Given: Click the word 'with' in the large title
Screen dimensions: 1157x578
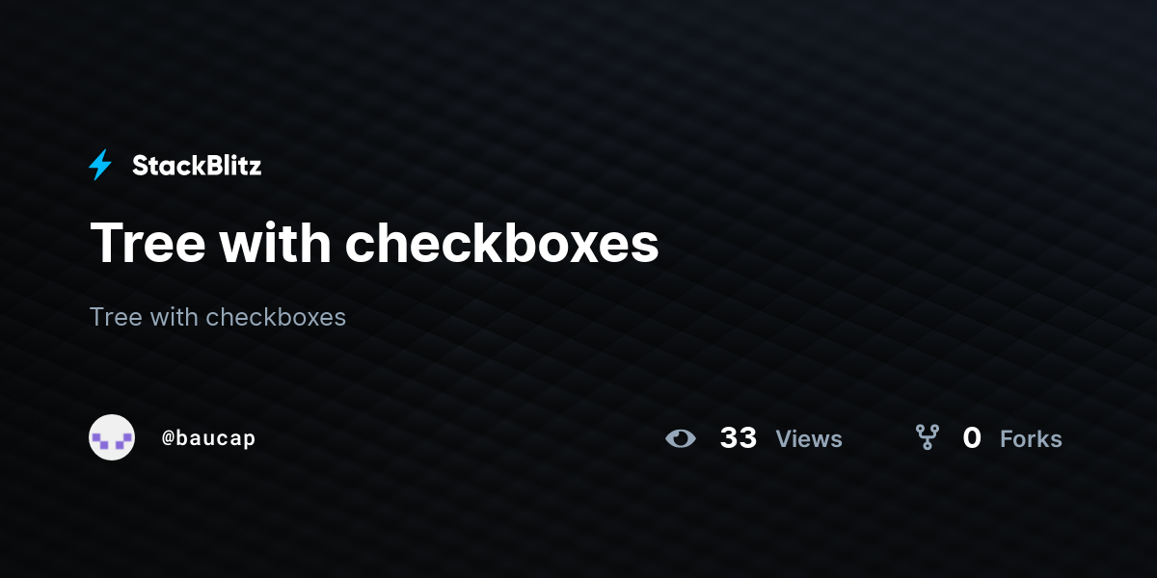Looking at the screenshot, I should [x=276, y=242].
